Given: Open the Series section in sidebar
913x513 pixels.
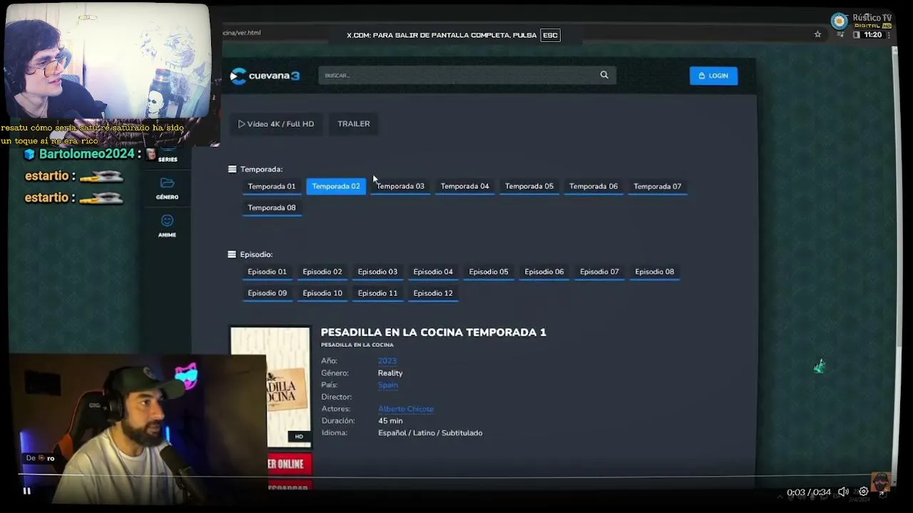Looking at the screenshot, I should pos(168,159).
